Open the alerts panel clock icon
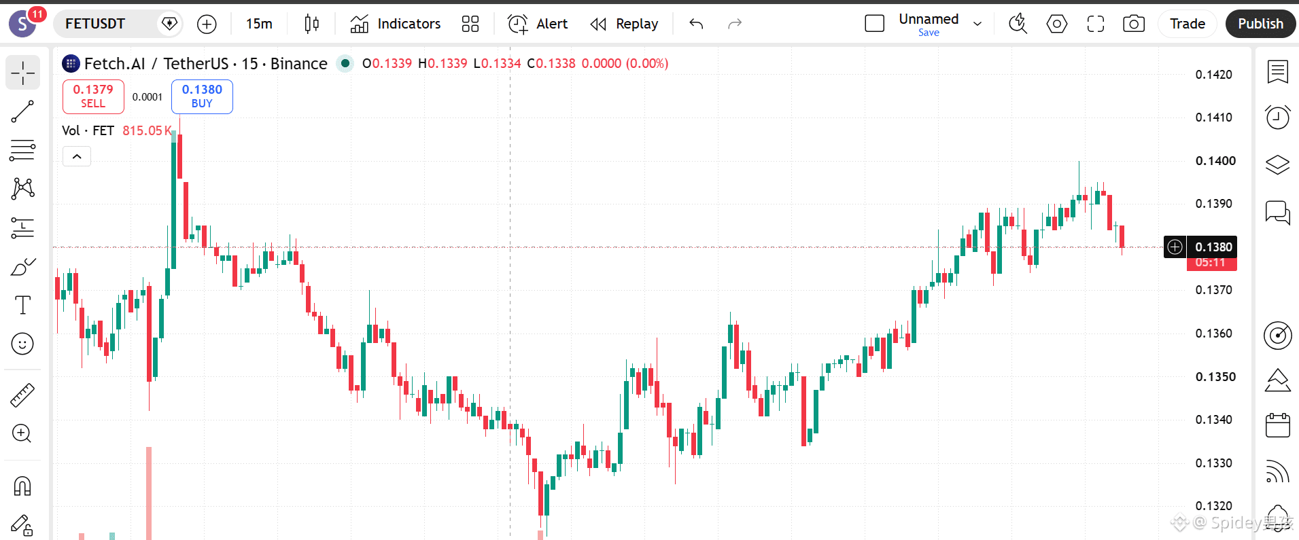 pyautogui.click(x=1277, y=117)
